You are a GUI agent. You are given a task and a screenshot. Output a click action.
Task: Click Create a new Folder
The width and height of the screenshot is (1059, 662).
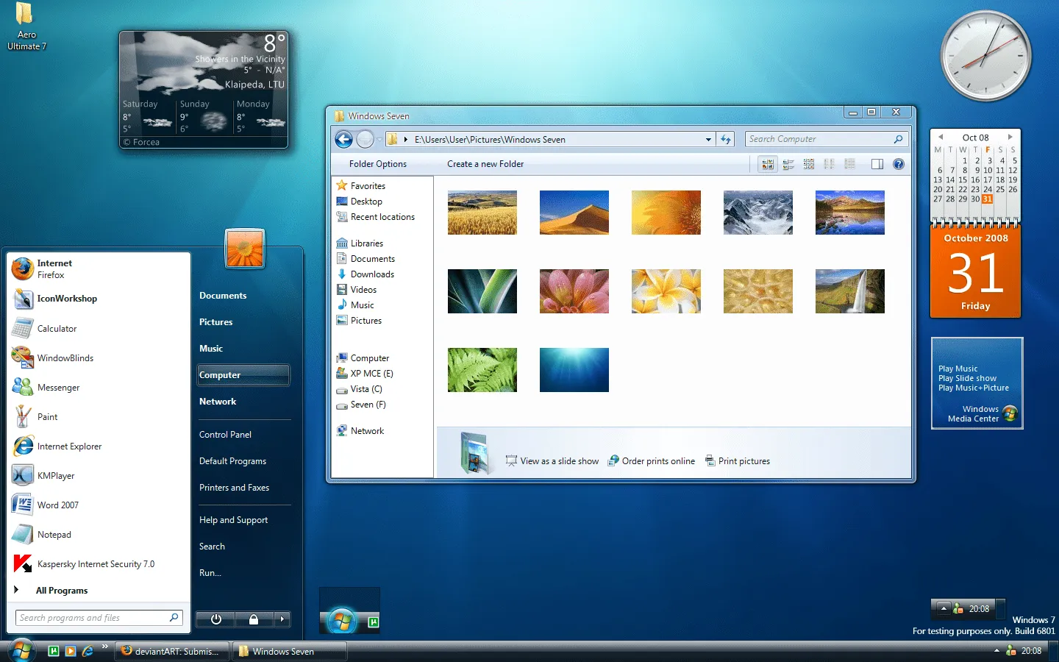(x=485, y=163)
